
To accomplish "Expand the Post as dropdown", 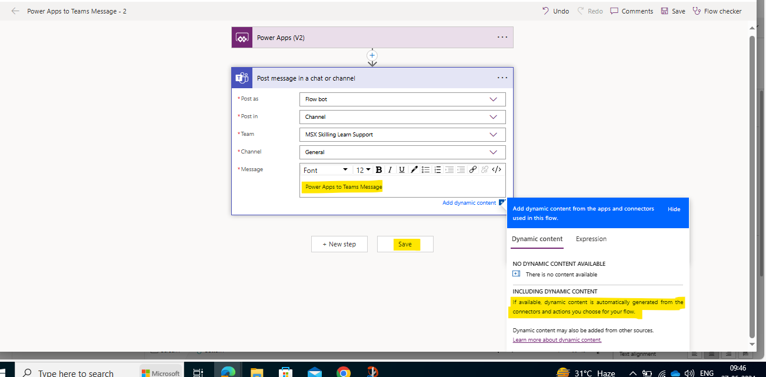I will pos(402,99).
